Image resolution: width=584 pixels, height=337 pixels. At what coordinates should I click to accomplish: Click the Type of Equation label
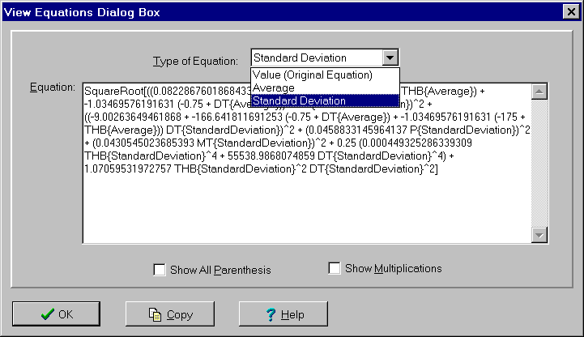pos(195,61)
